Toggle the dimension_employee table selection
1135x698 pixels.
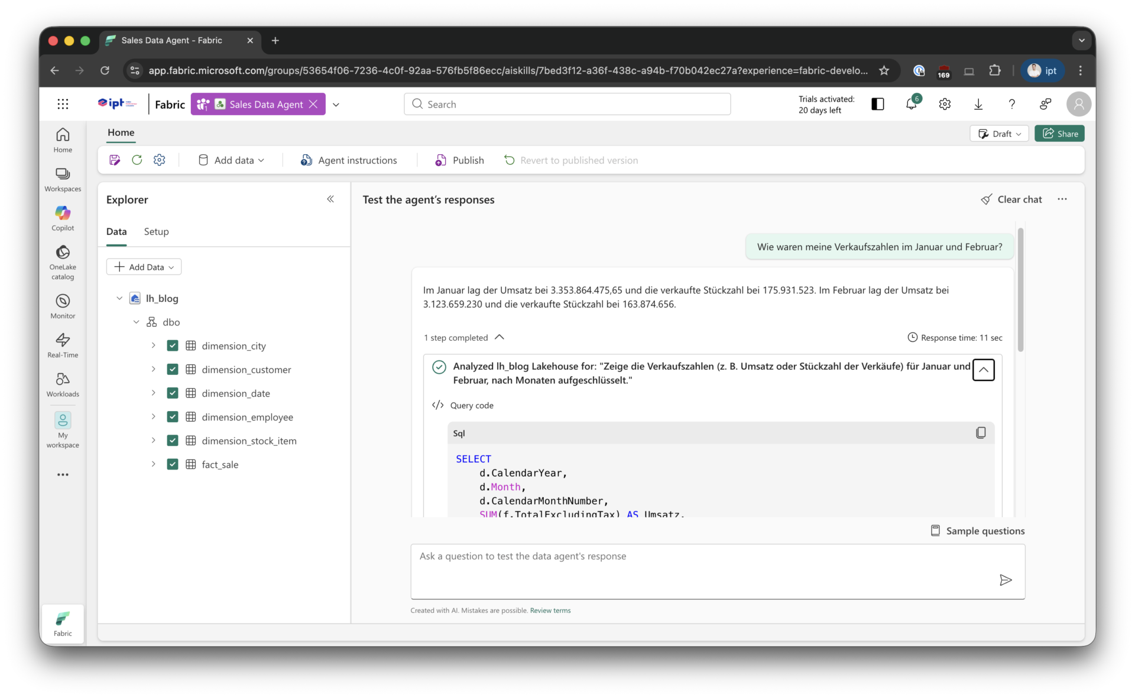coord(173,416)
